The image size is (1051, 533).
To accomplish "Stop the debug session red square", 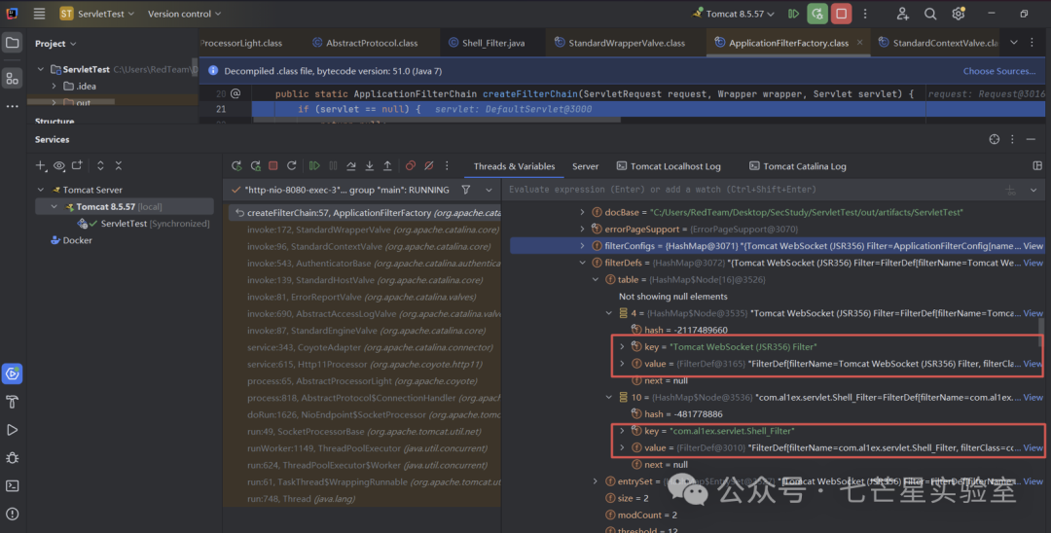I will tap(272, 165).
